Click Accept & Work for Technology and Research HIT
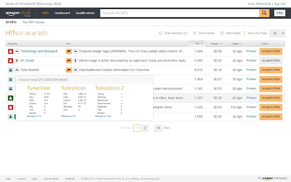 pos(271,51)
